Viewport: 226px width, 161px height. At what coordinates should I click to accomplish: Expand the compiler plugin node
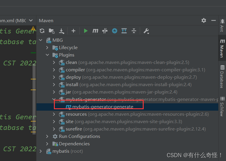click(x=54, y=70)
